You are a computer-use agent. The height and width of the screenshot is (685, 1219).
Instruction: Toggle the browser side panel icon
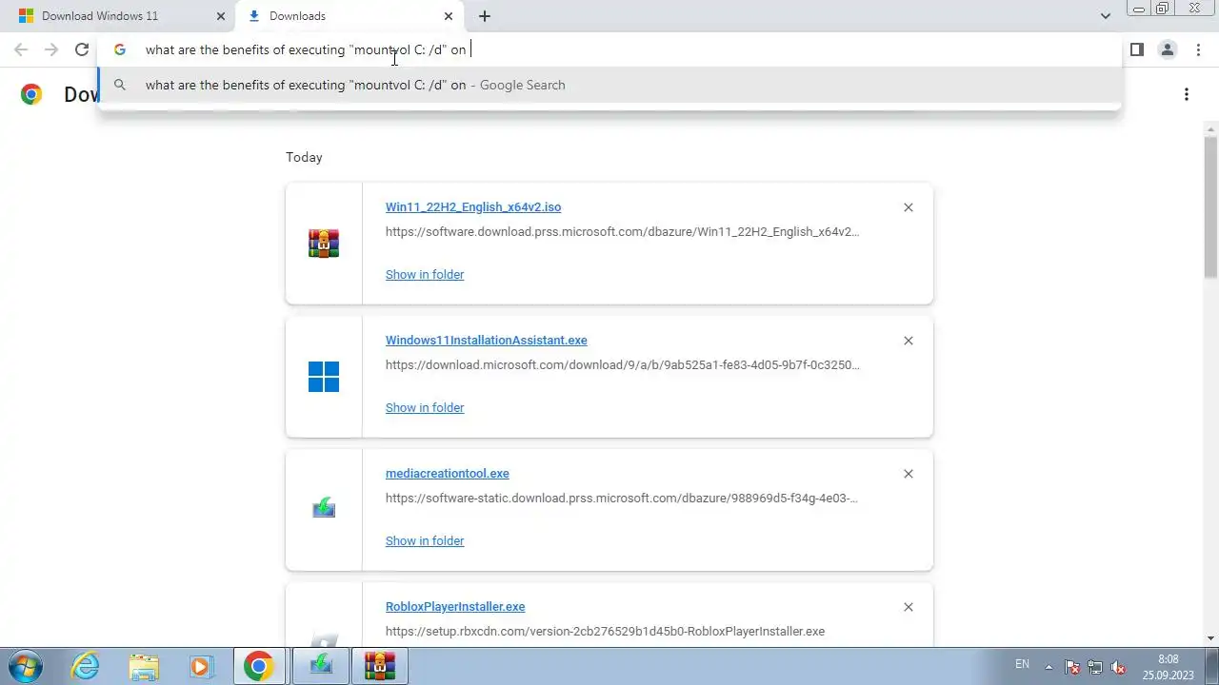click(1136, 49)
